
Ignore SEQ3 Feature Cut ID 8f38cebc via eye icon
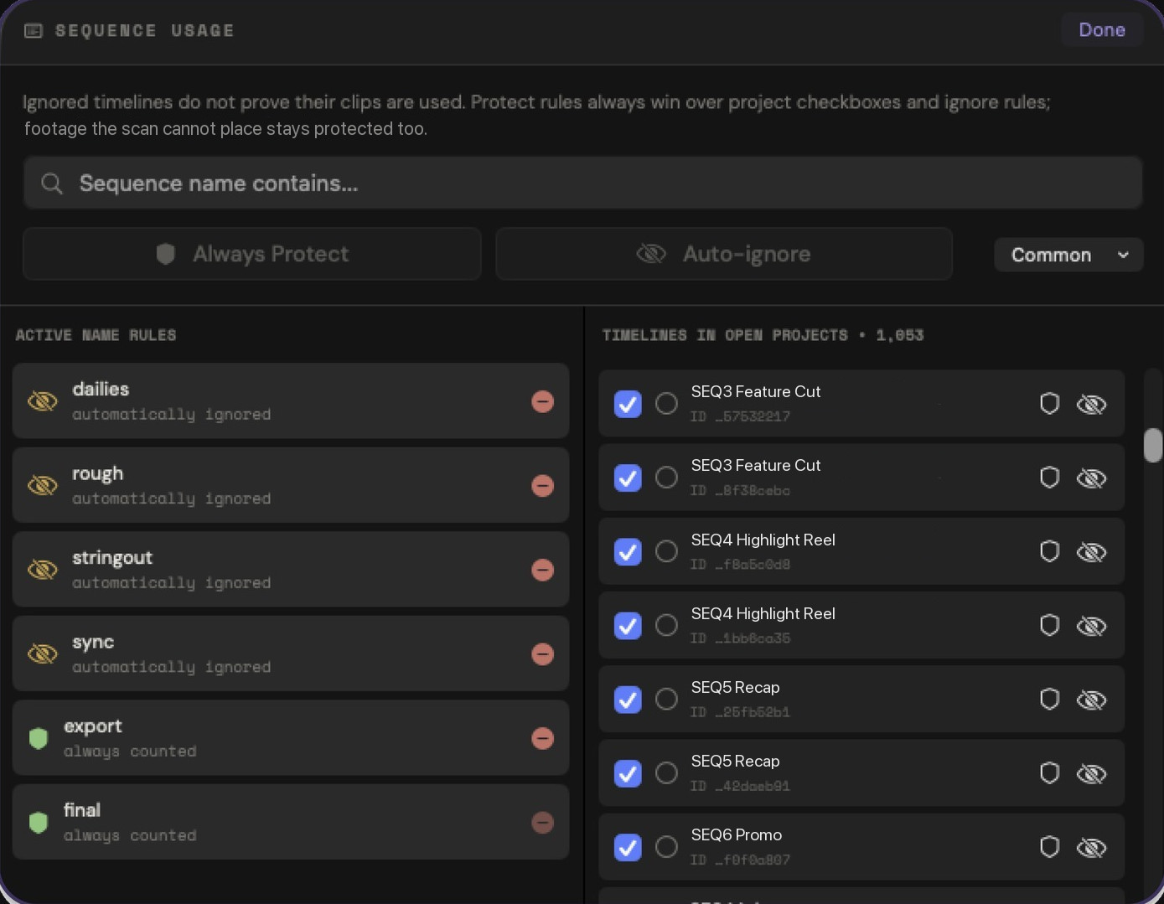1091,478
